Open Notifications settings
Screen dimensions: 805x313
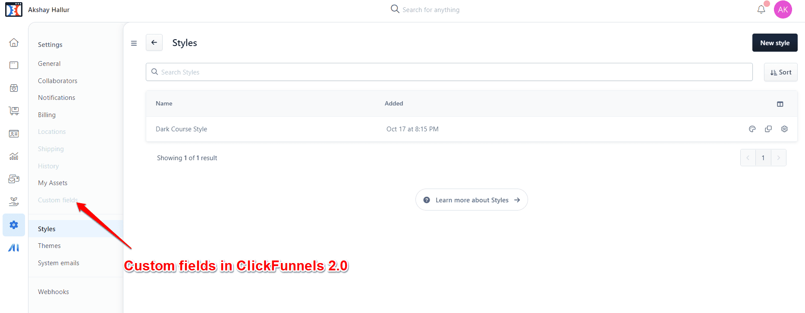[57, 98]
